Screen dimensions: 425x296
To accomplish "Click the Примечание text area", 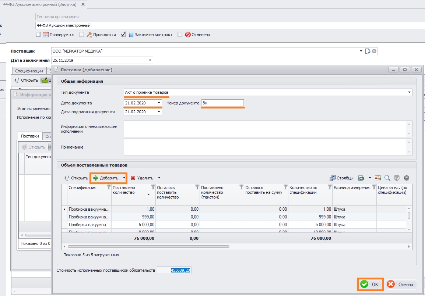I will point(268,147).
